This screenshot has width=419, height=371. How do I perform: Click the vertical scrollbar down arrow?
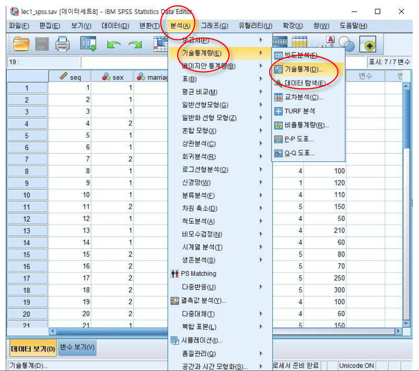coord(406,324)
